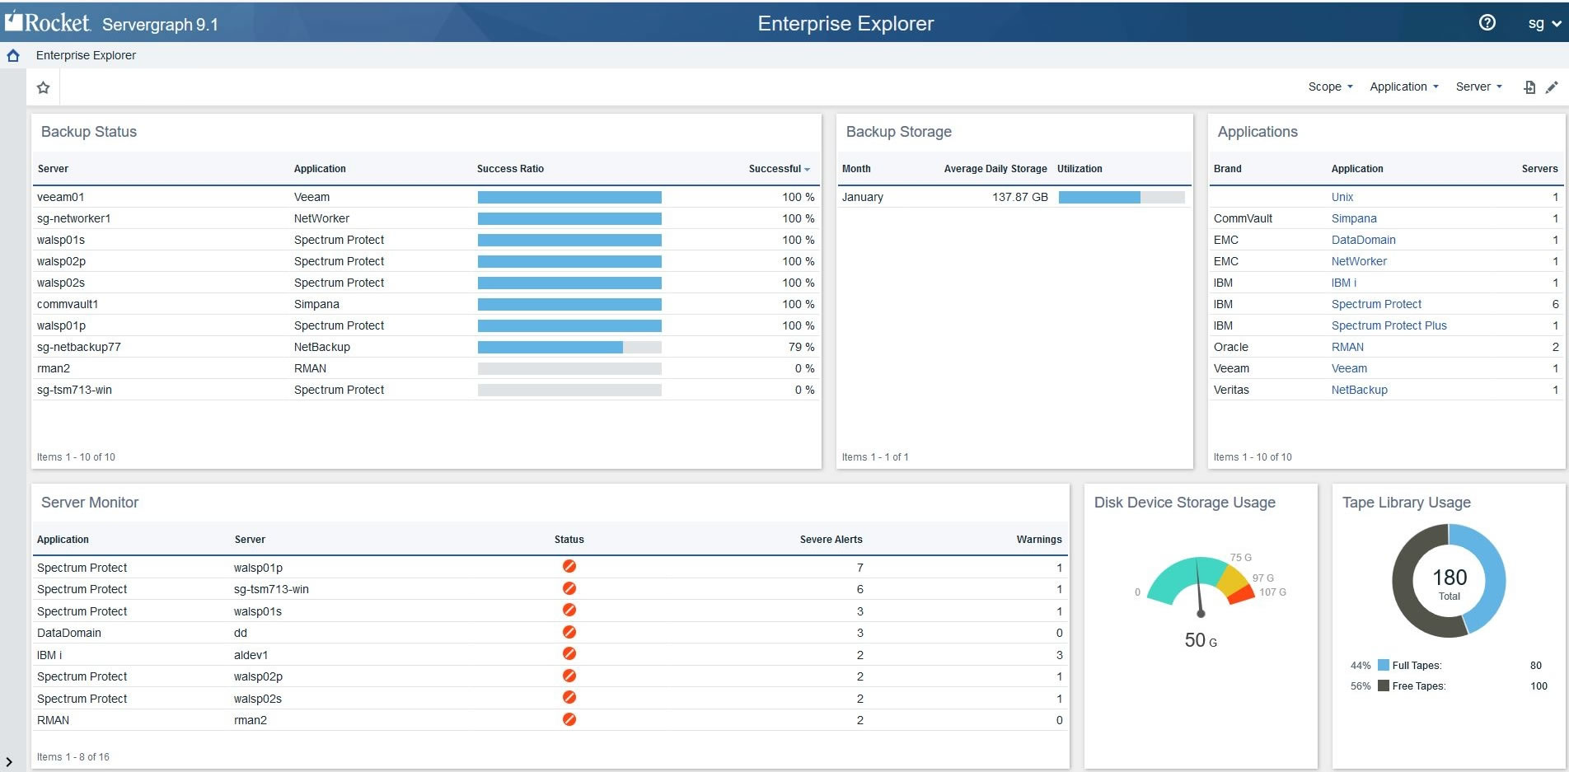This screenshot has height=772, width=1569.
Task: Select the sg-networker1 server row
Action: click(x=426, y=218)
